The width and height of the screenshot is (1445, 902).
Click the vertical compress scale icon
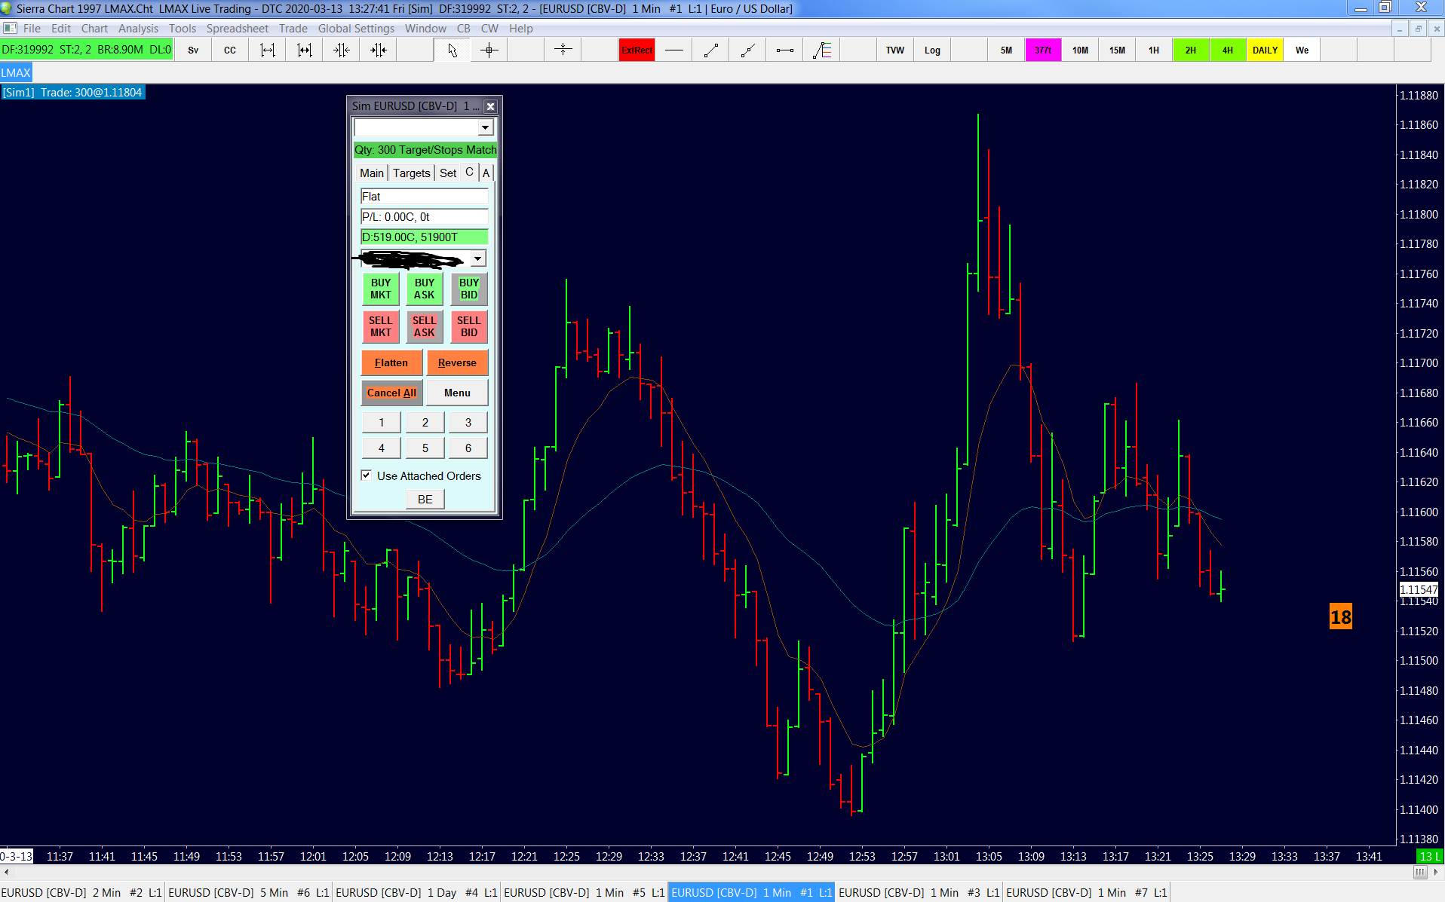pos(563,50)
